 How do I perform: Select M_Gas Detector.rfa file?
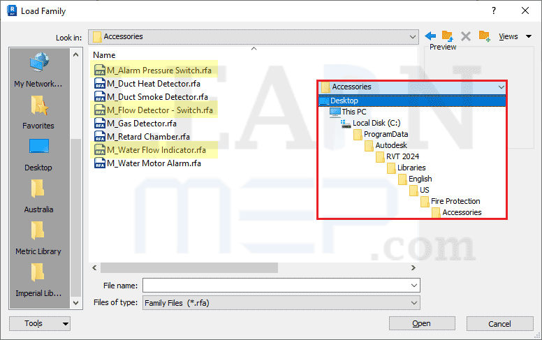[x=141, y=124]
